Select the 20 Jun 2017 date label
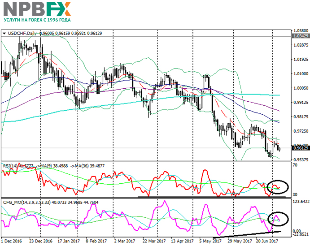The height and width of the screenshot is (246, 310). (x=268, y=241)
